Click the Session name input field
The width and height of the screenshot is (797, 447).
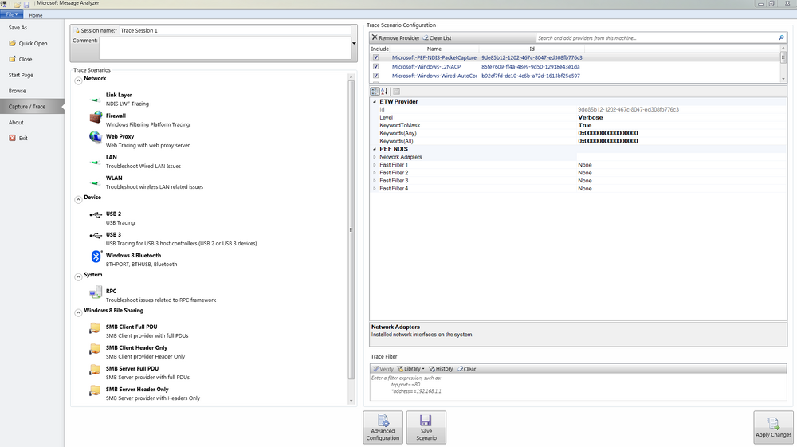click(235, 30)
